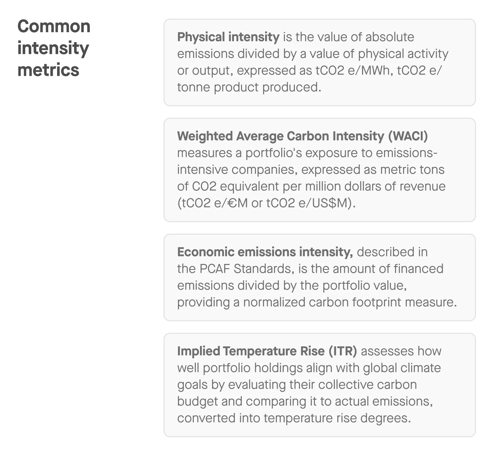Click the "tonne product produced." text
Screen dimensions: 494x456
[x=249, y=87]
